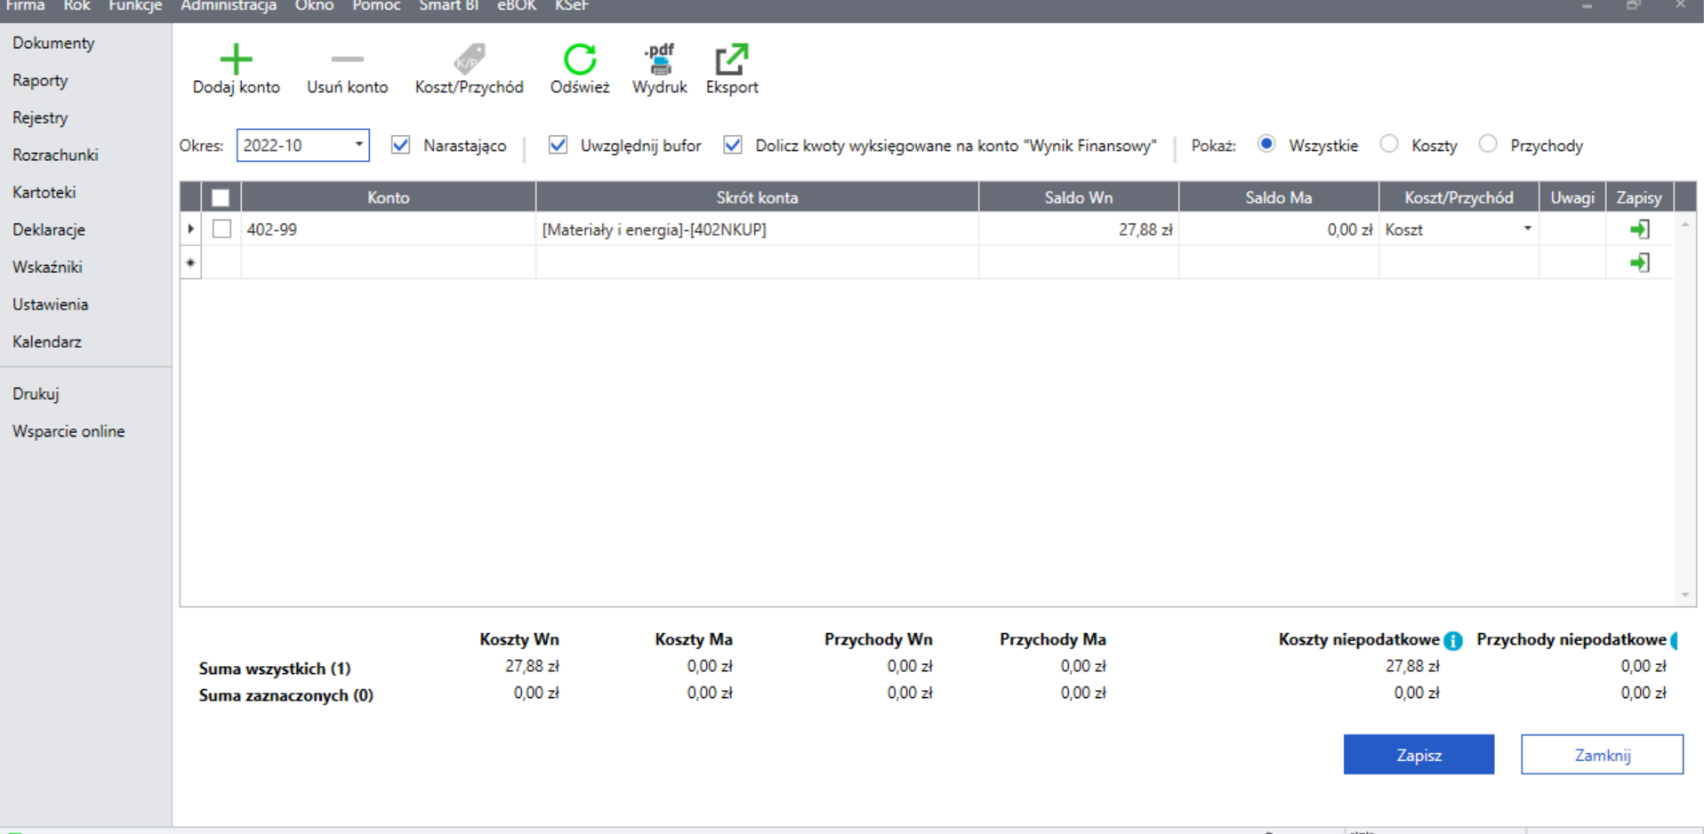Click the Zamknij button
The height and width of the screenshot is (834, 1704).
tap(1602, 755)
